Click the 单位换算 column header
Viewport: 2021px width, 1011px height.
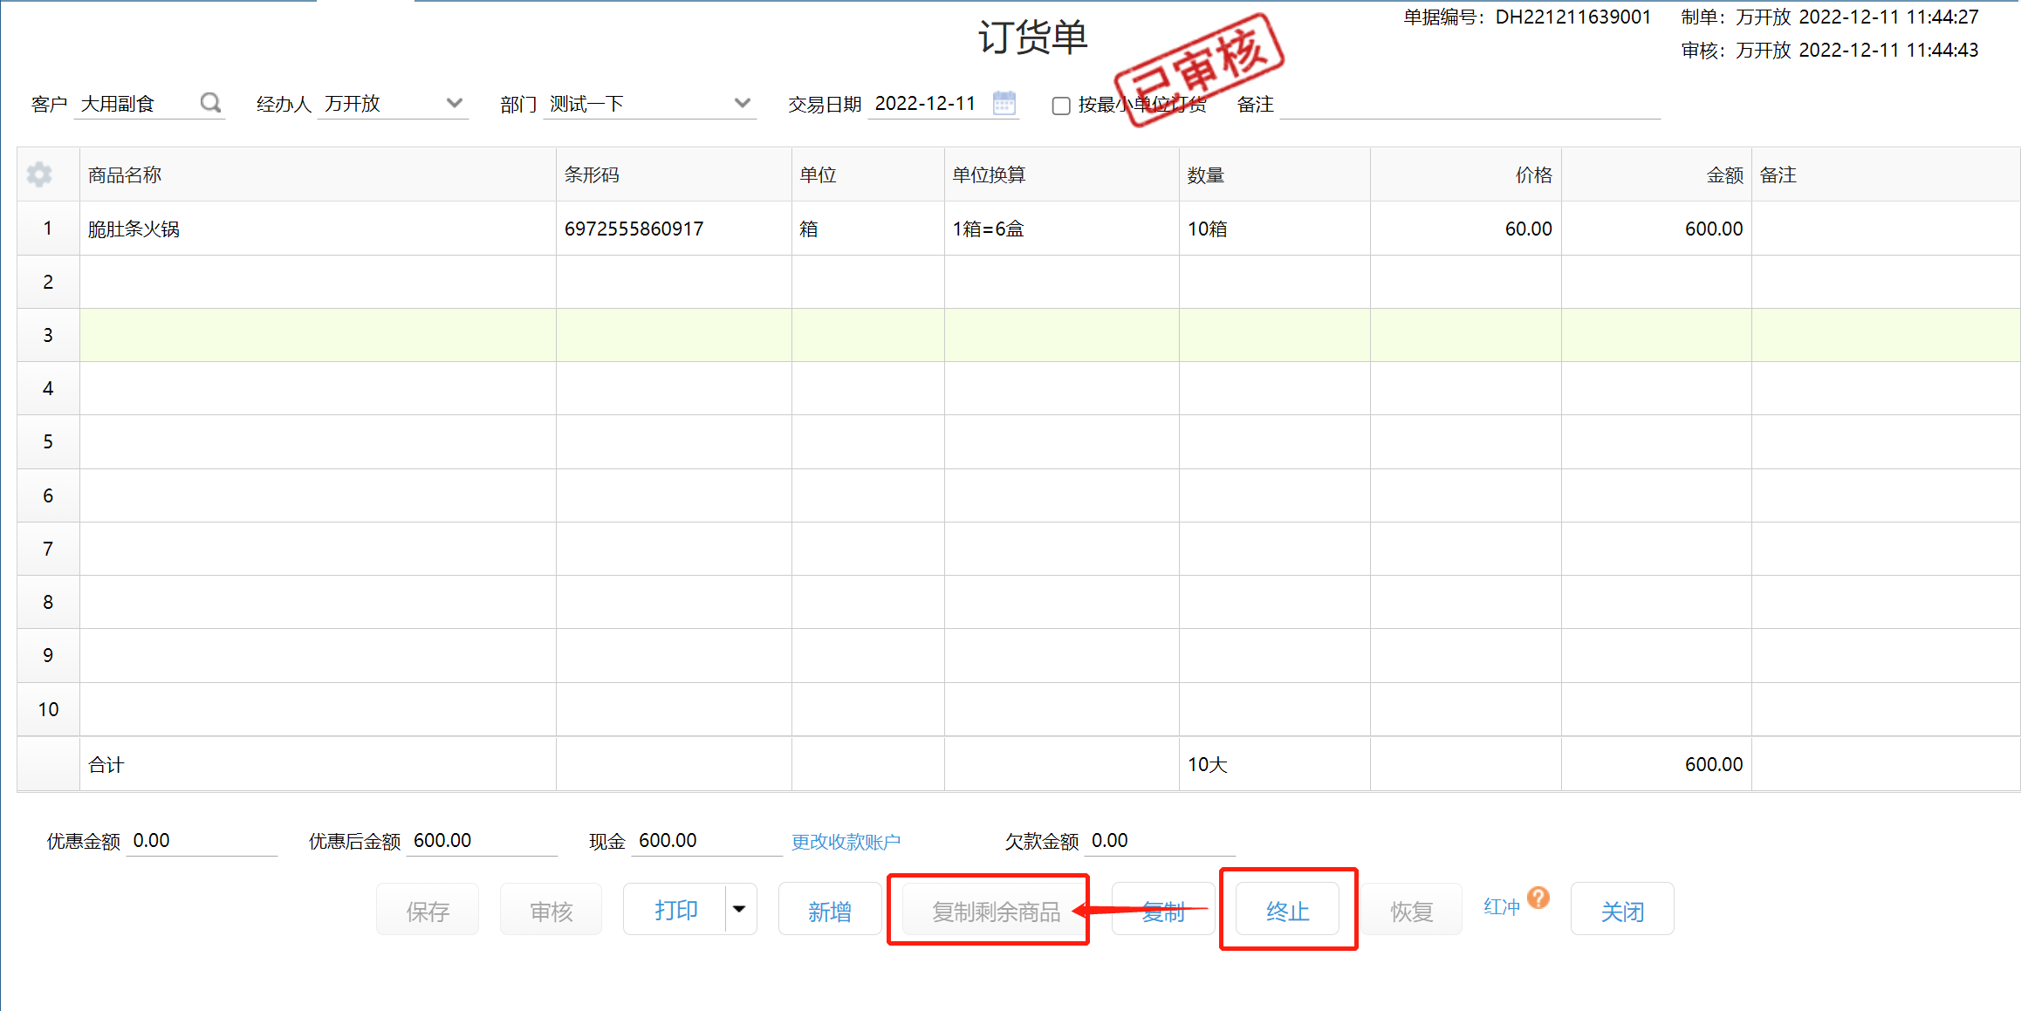pos(1061,174)
